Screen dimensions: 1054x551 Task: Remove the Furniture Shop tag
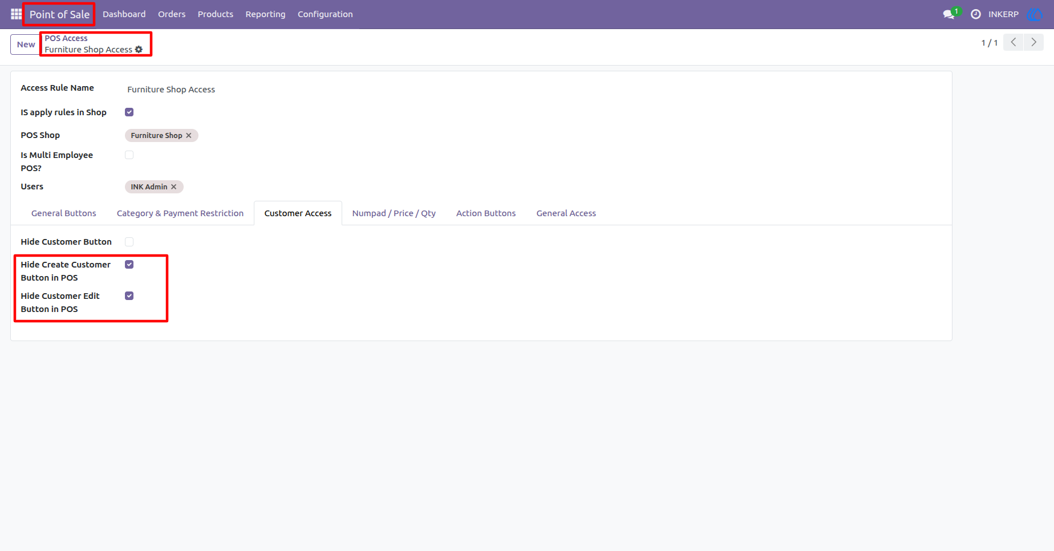189,136
